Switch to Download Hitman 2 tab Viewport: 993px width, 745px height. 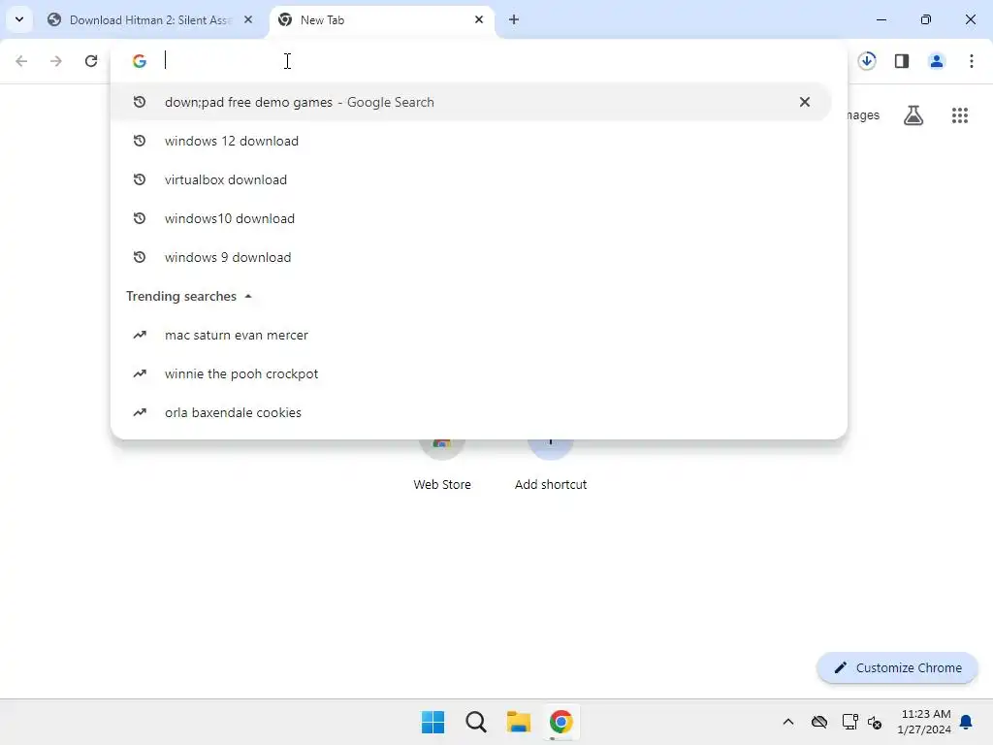[x=150, y=20]
